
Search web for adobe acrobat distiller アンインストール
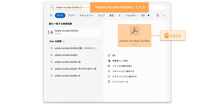(x=75, y=69)
